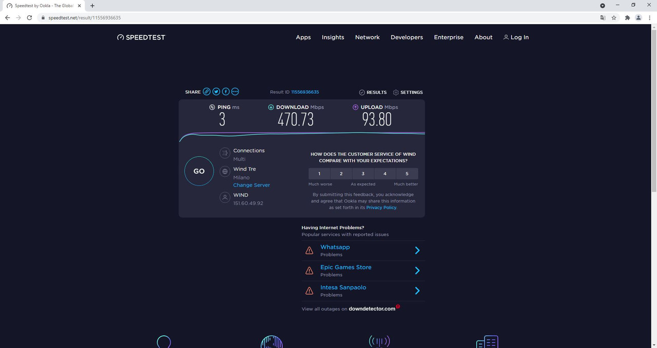Start test with GO button
The height and width of the screenshot is (348, 657).
(x=199, y=171)
